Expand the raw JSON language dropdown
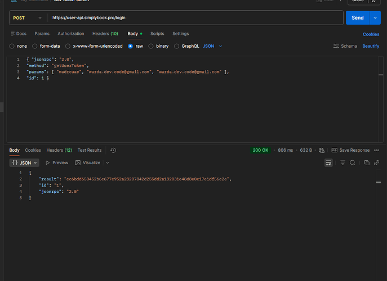 [212, 46]
